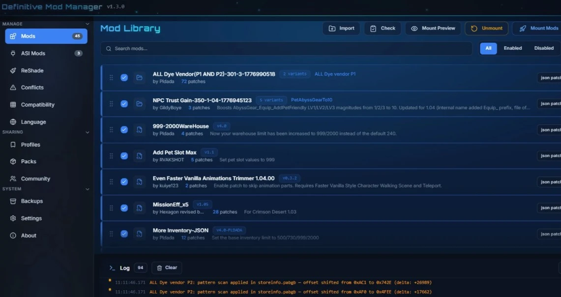Open the 5 variants dropdown on NPC Trust Gain
561x297 pixels.
pos(271,100)
